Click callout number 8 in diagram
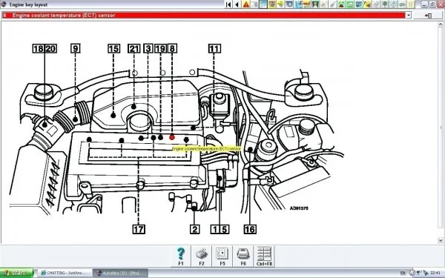The height and width of the screenshot is (278, 445). point(172,48)
